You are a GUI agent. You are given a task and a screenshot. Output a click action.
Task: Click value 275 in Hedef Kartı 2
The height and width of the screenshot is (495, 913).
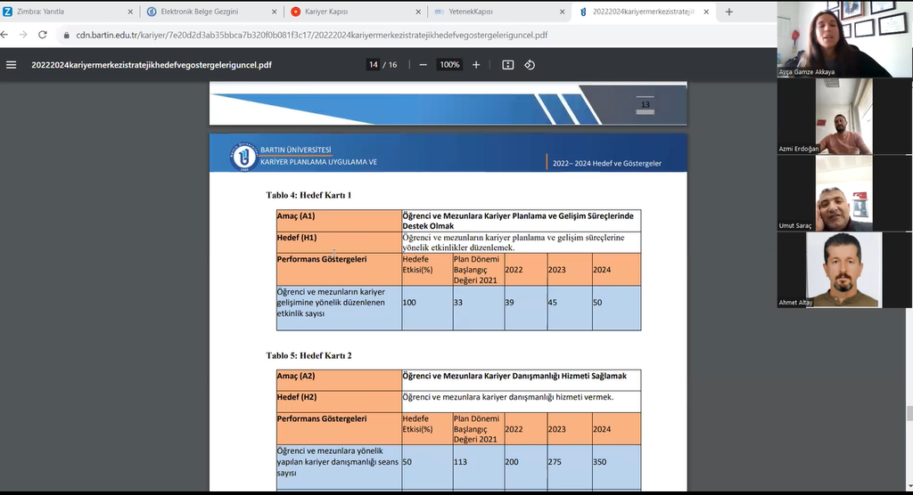point(555,462)
